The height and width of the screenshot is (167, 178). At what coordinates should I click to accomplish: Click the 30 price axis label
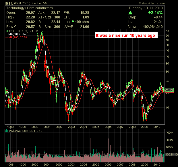point(167,72)
